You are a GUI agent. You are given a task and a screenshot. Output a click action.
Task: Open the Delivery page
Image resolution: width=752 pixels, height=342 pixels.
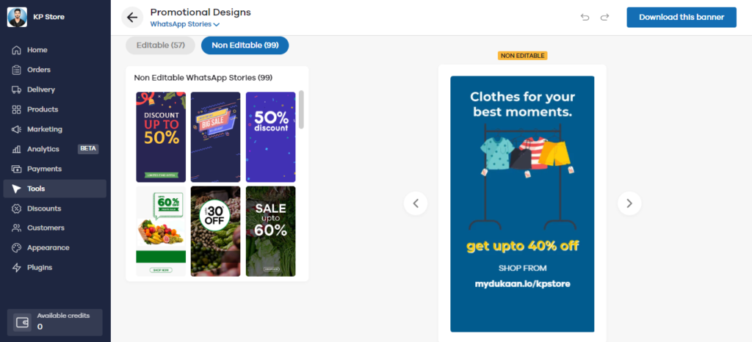tap(41, 90)
